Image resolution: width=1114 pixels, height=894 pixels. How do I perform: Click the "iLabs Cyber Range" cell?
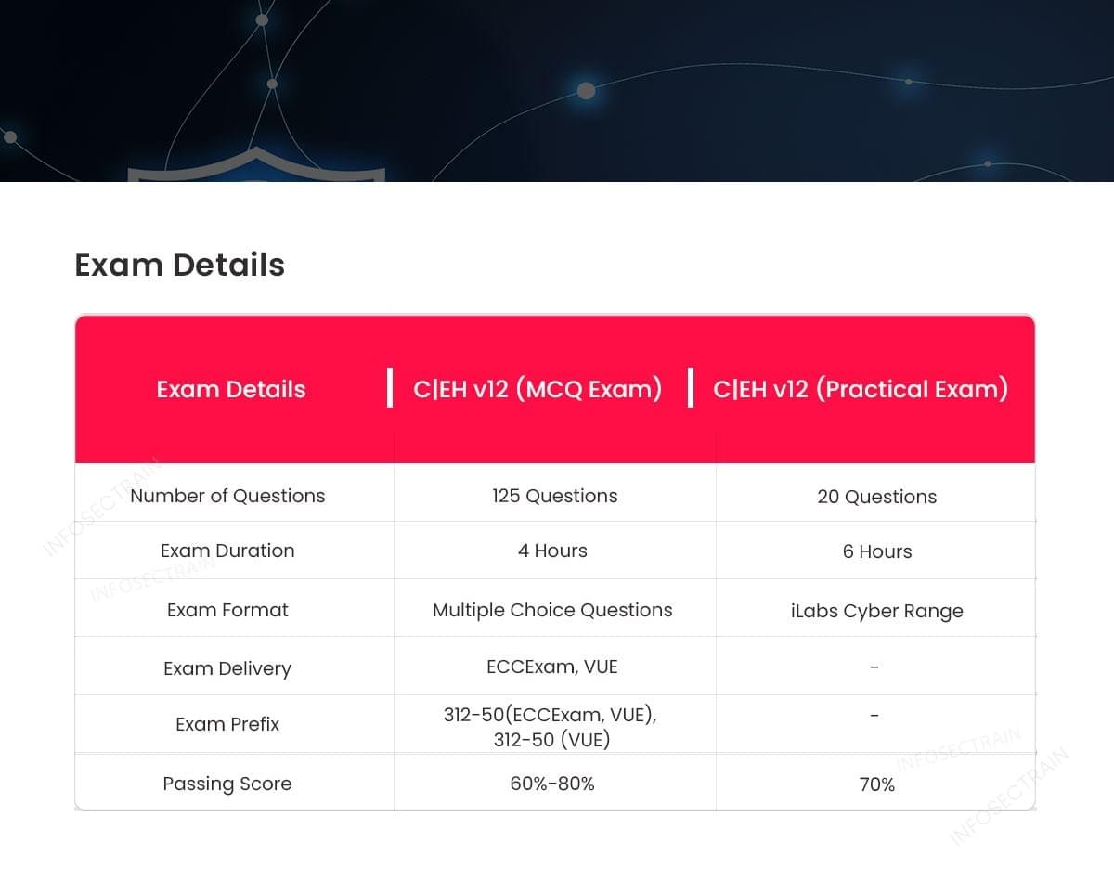tap(877, 611)
